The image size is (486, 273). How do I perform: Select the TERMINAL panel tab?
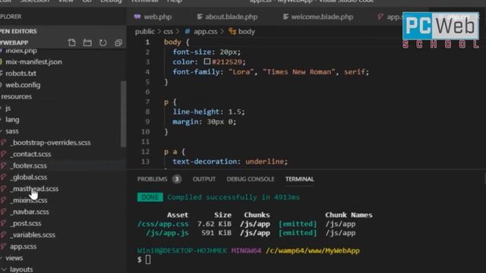[300, 179]
